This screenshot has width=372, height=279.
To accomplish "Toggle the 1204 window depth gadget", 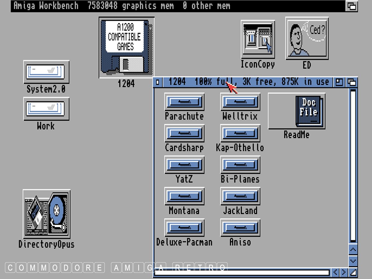I will click(352, 82).
